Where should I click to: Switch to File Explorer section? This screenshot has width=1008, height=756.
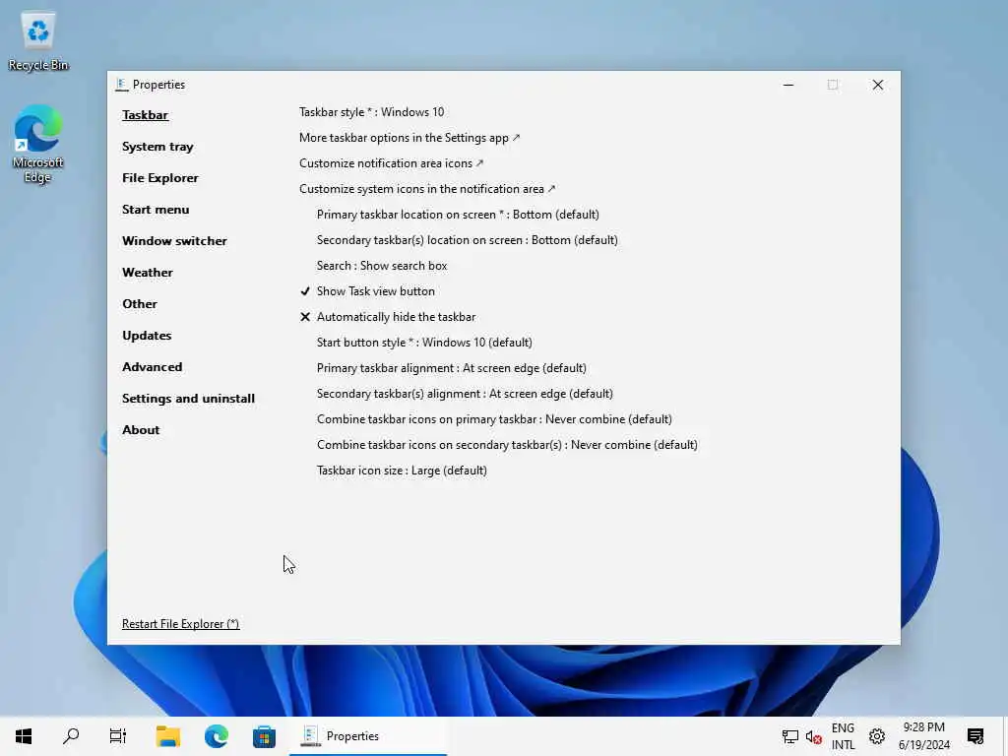coord(160,178)
